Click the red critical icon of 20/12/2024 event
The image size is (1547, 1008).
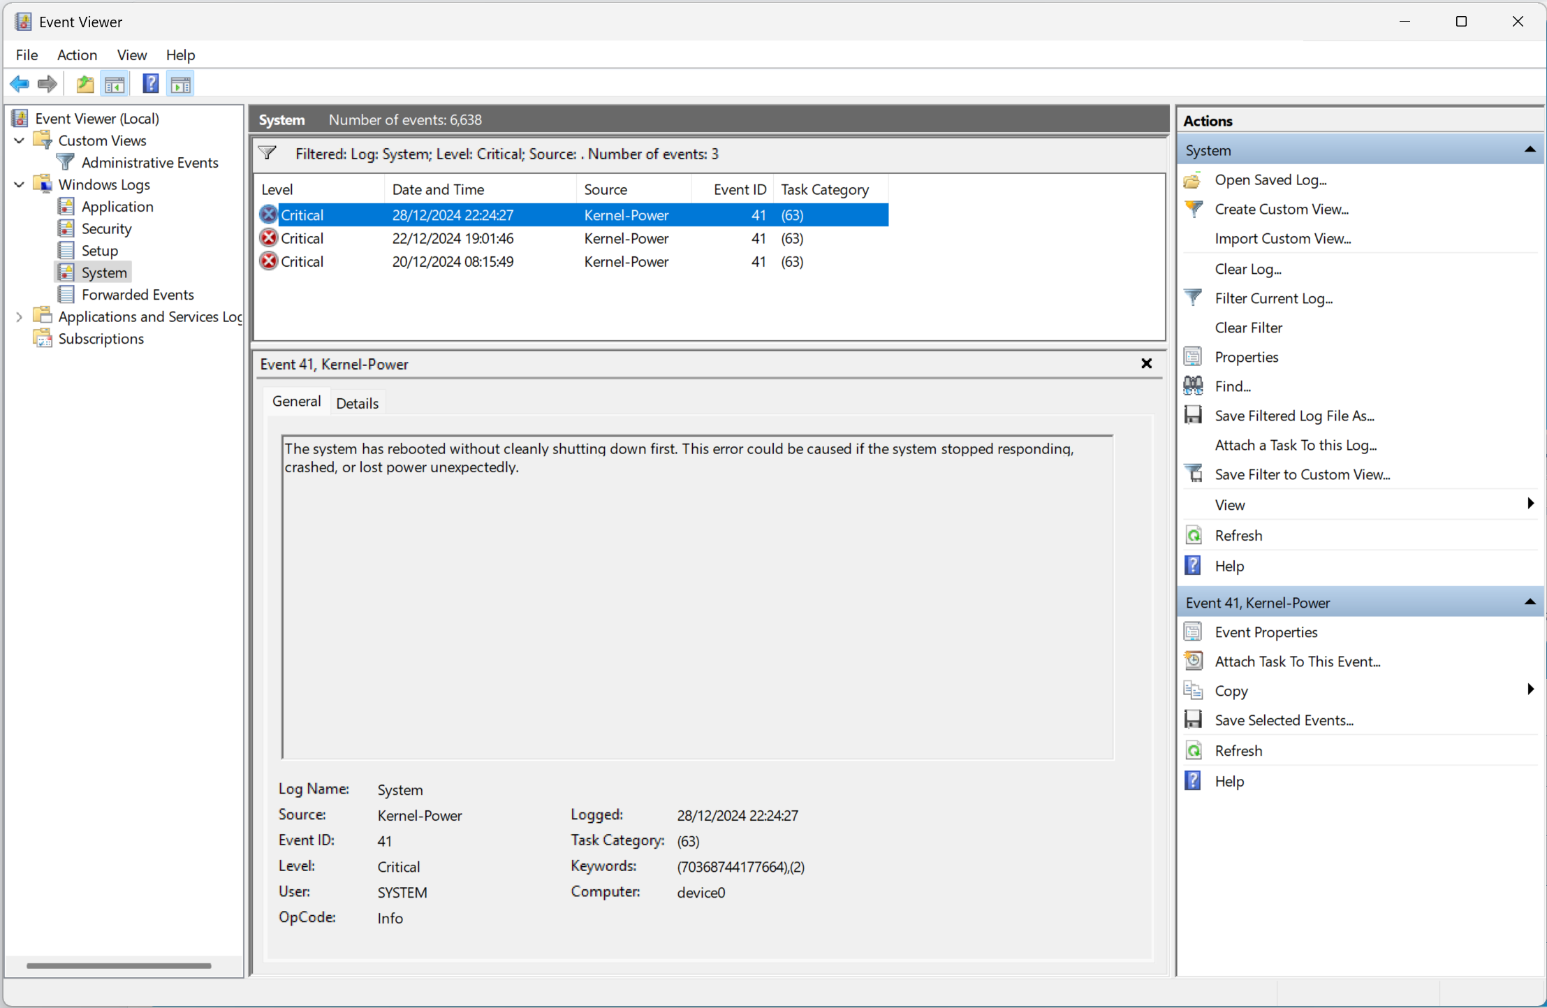(268, 261)
